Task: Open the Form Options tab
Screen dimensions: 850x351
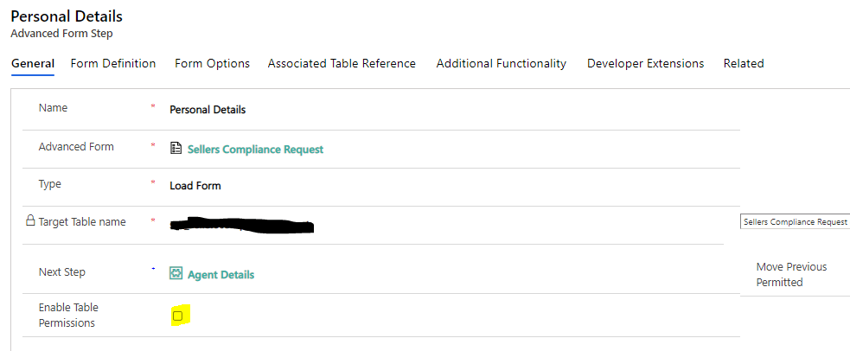Action: [x=212, y=63]
